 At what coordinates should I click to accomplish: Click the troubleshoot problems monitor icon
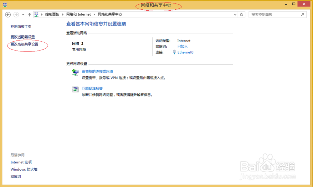(75, 89)
